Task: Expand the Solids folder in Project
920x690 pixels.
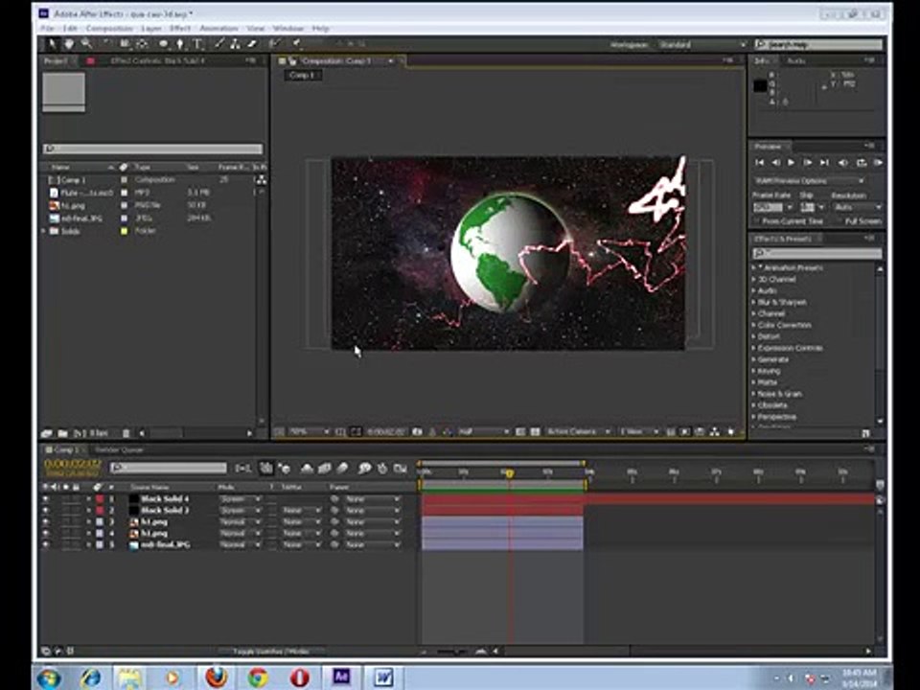Action: [x=43, y=231]
